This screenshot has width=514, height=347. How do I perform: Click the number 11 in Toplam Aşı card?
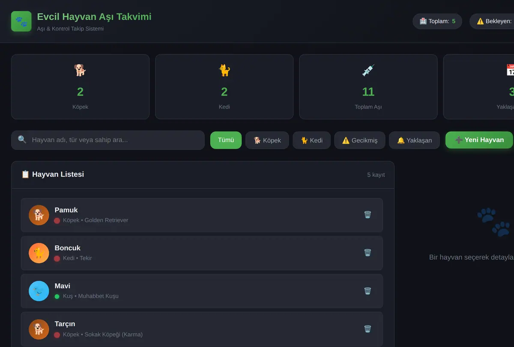click(x=368, y=92)
